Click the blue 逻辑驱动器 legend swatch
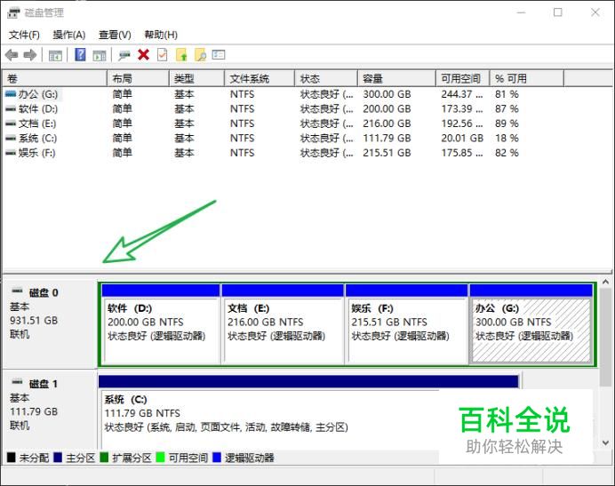This screenshot has height=486, width=615. pyautogui.click(x=217, y=457)
